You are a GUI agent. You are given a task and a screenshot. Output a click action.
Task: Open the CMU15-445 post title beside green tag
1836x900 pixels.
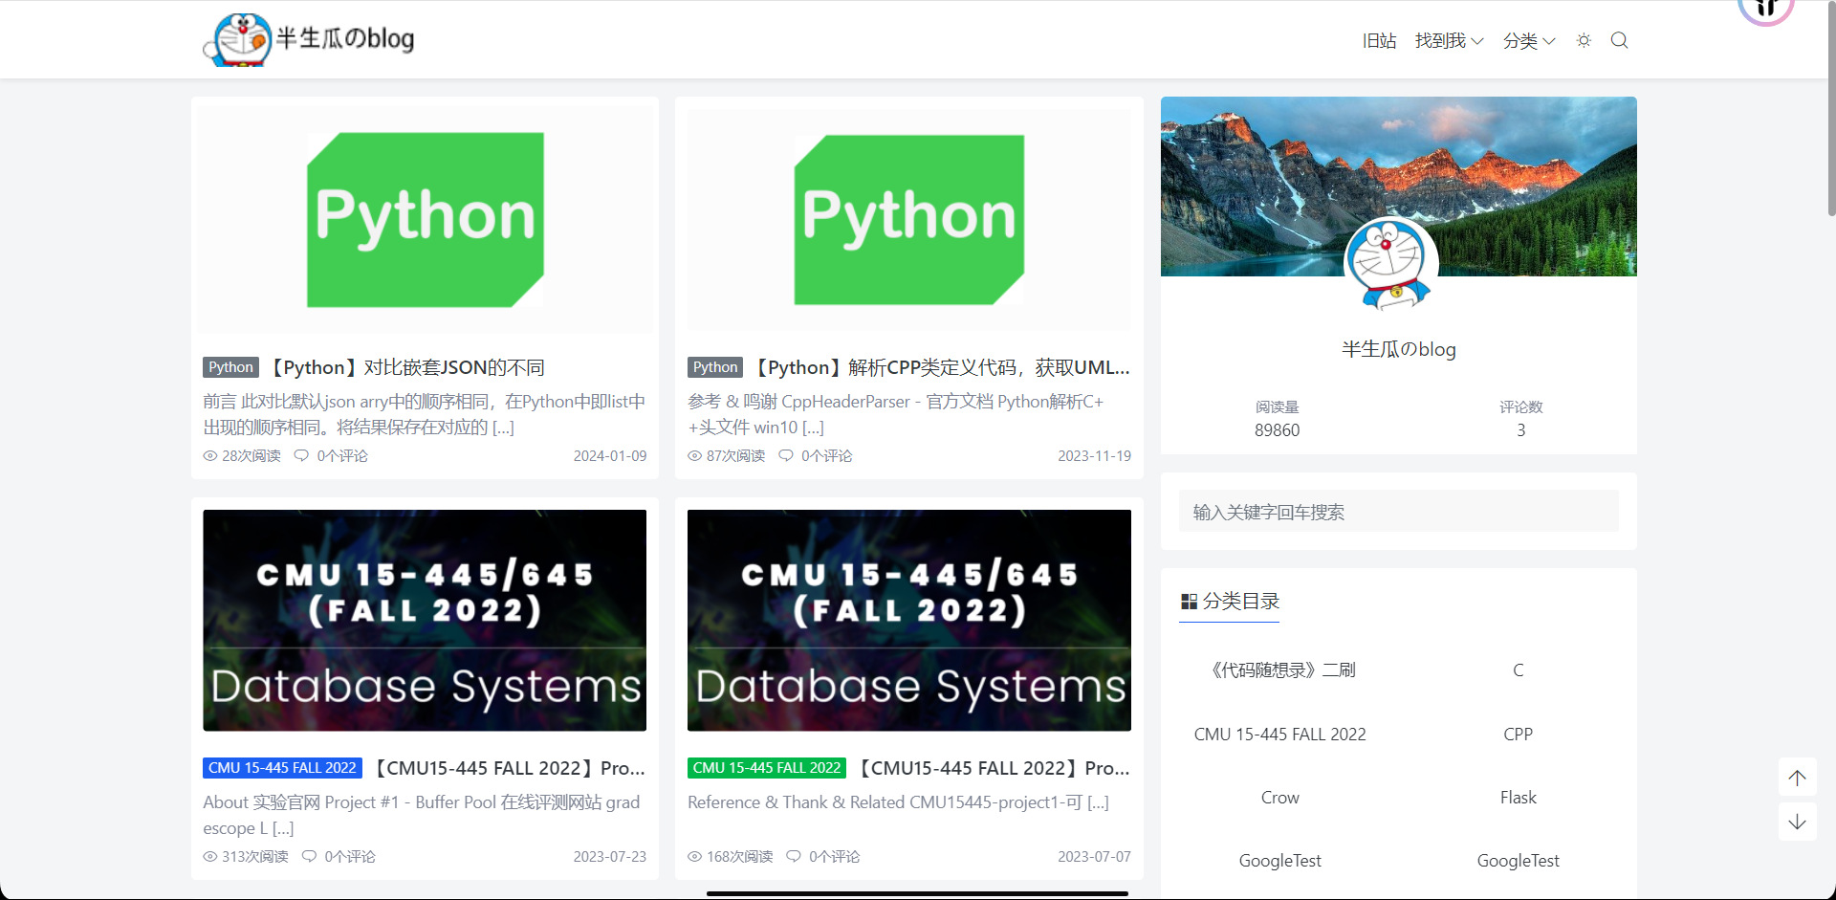(993, 768)
